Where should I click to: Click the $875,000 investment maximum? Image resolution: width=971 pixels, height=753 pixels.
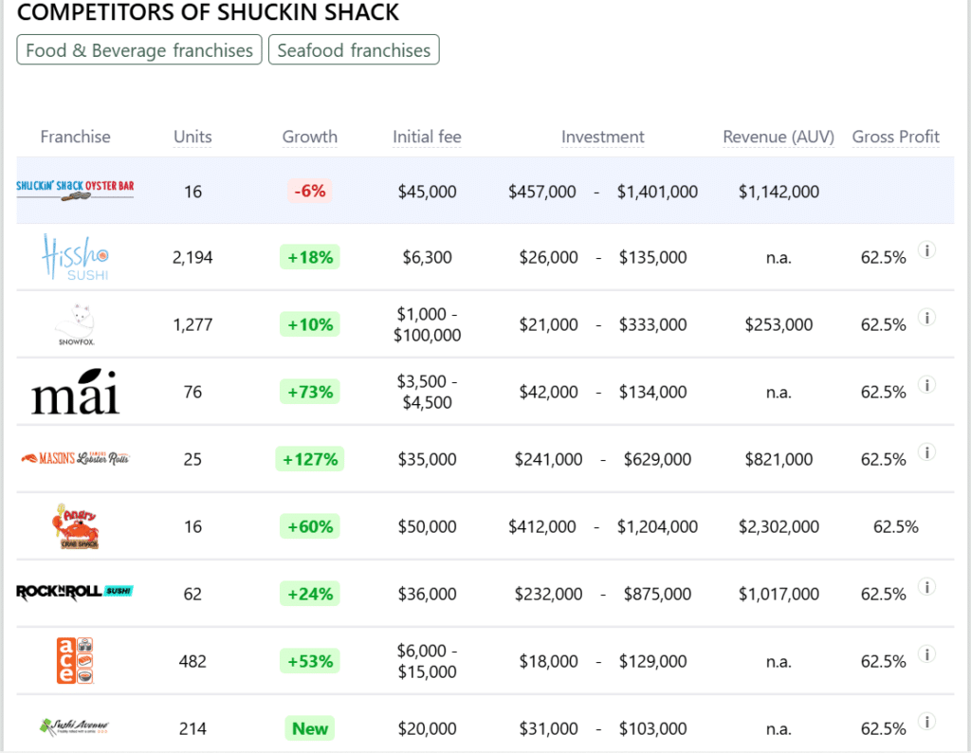pos(657,594)
